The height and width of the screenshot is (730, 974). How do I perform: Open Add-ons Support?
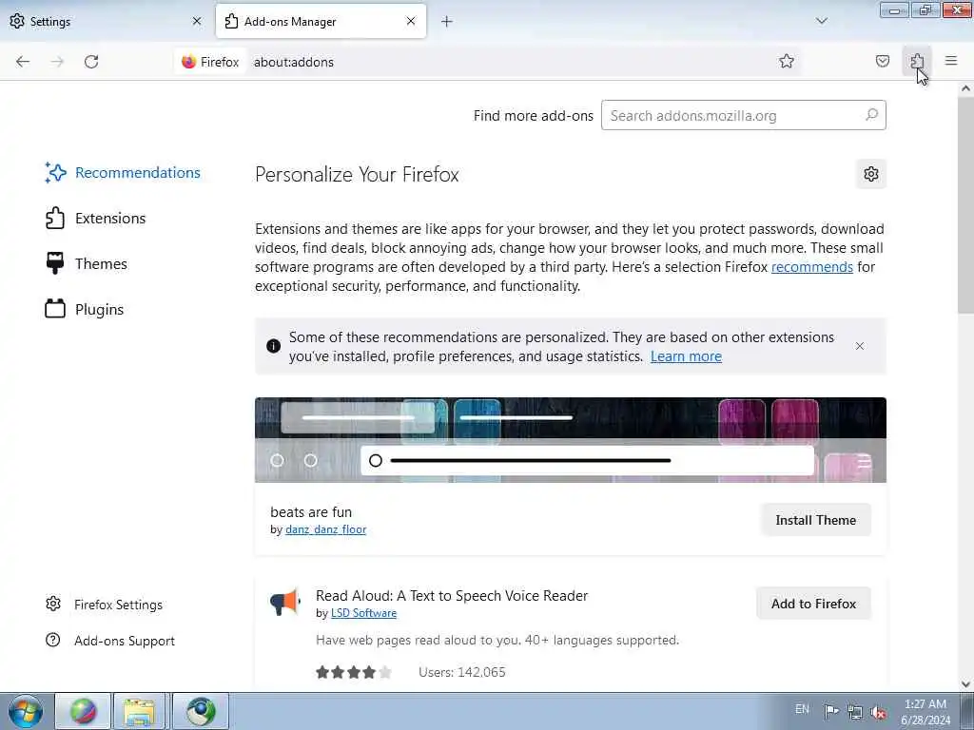[110, 641]
